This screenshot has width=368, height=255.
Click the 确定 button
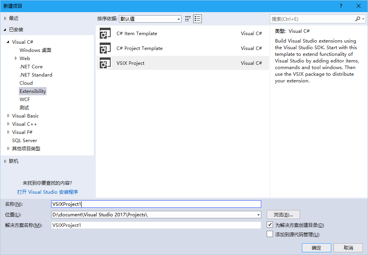[x=316, y=248]
